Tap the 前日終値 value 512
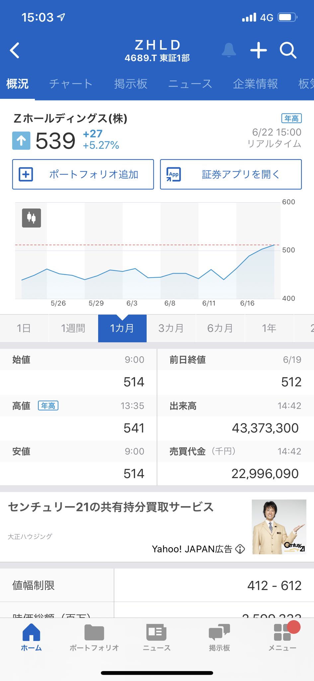The height and width of the screenshot is (681, 314). tap(291, 382)
